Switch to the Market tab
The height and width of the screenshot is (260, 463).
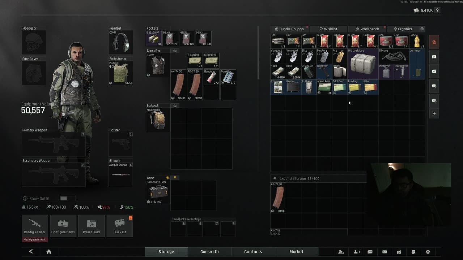[x=296, y=252]
